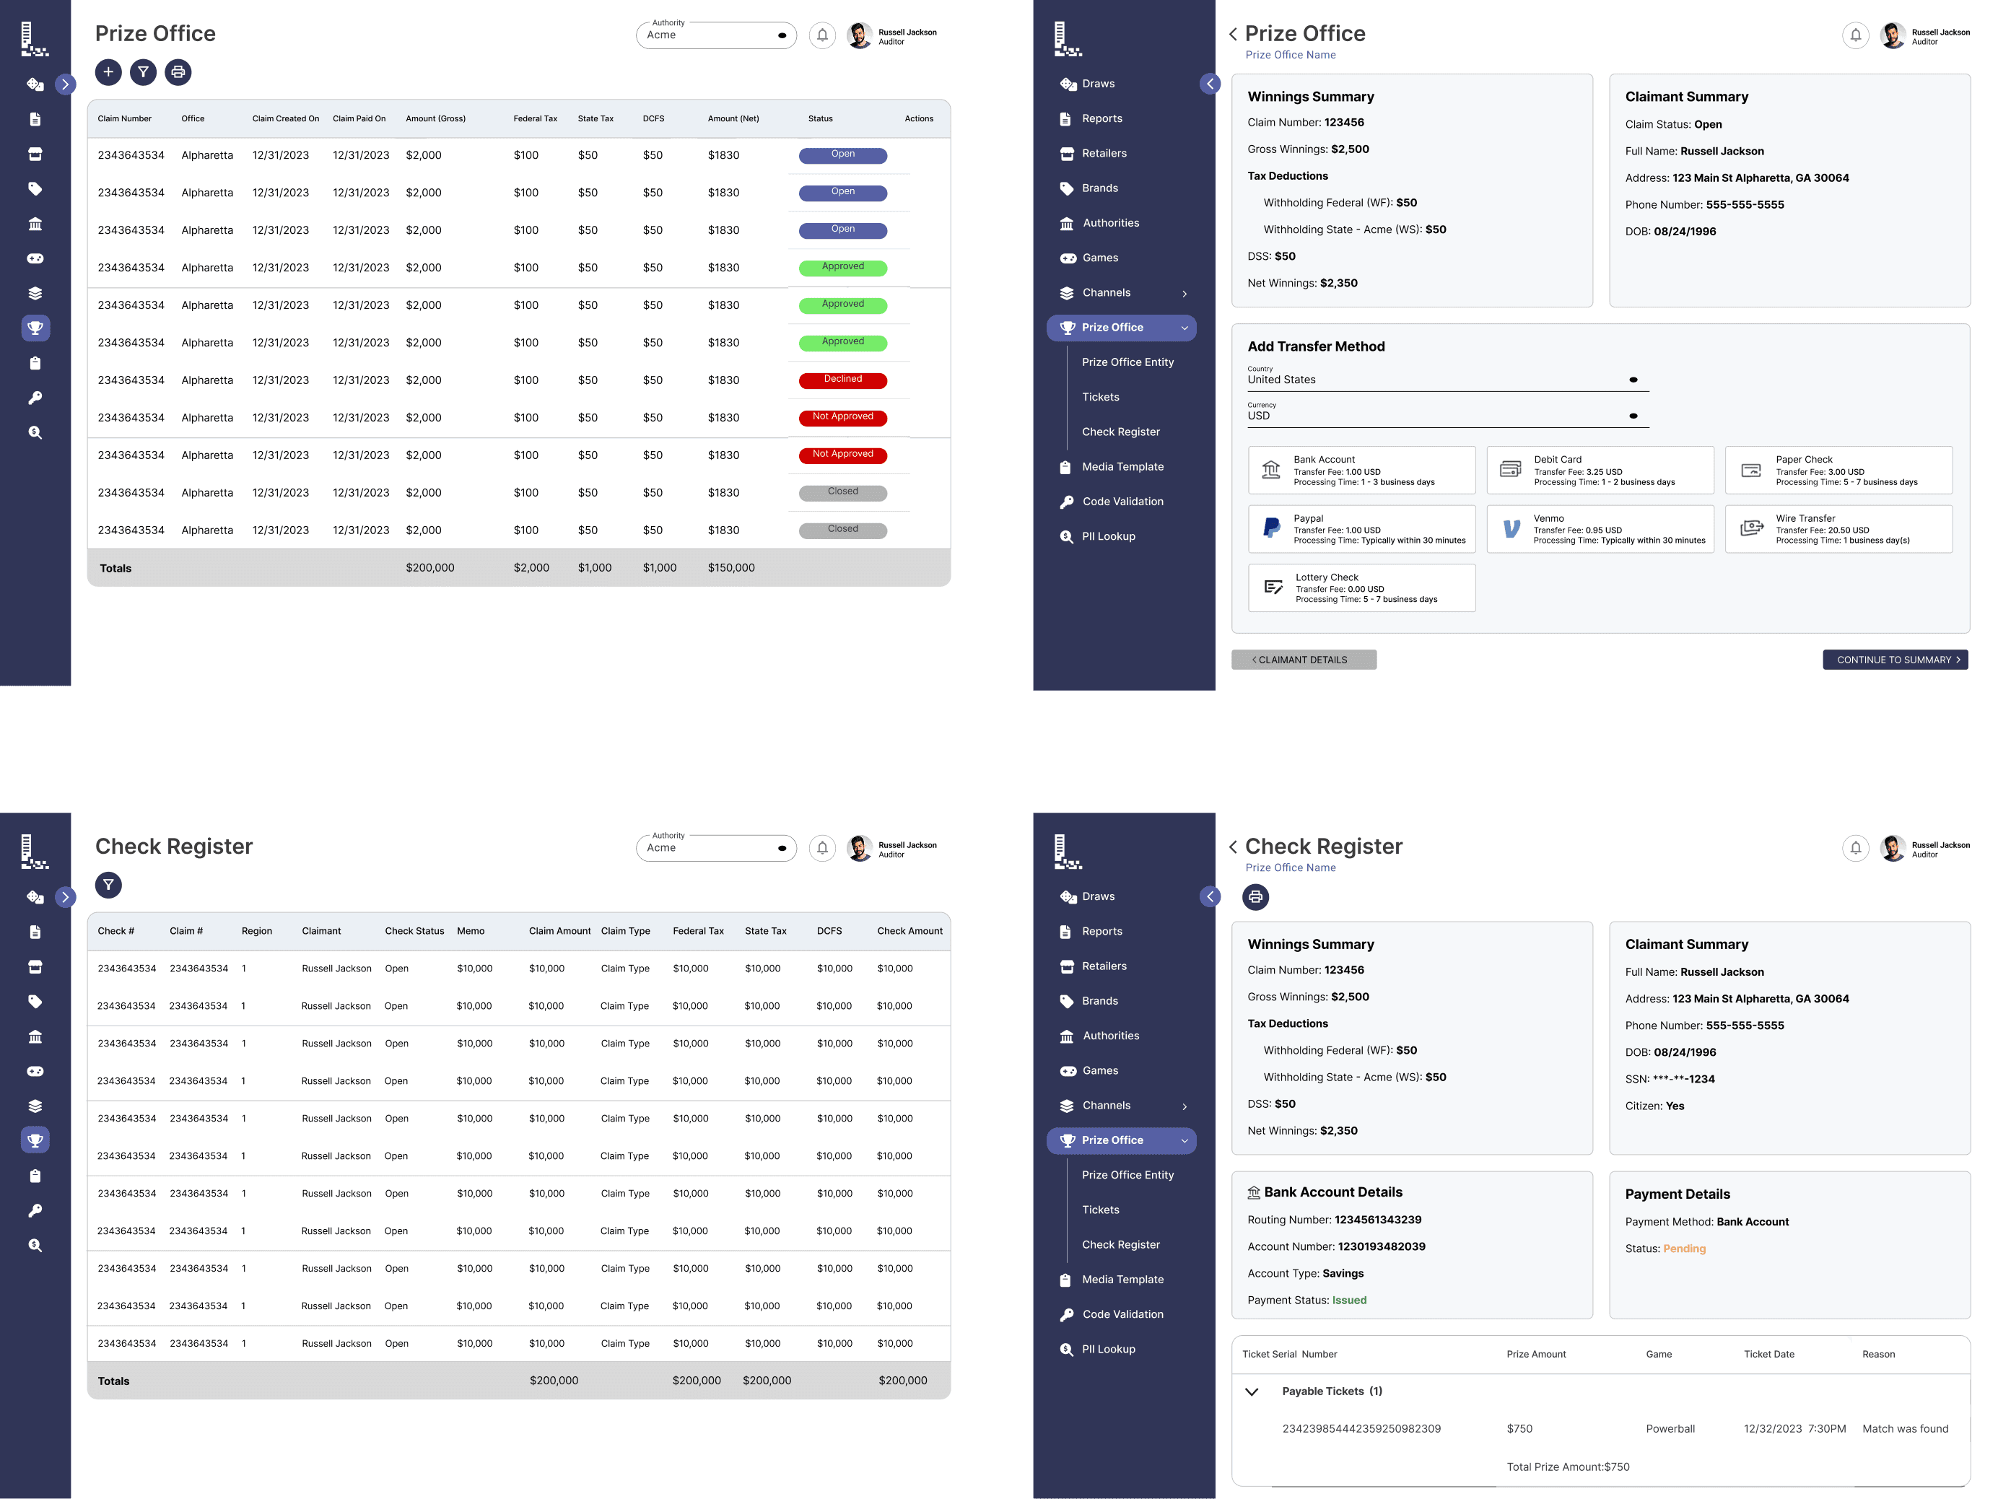Open the Authority Acme selector on Check Register

[715, 848]
